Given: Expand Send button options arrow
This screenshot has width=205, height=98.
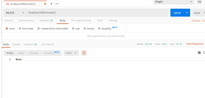Looking at the screenshot, I should pos(187,13).
